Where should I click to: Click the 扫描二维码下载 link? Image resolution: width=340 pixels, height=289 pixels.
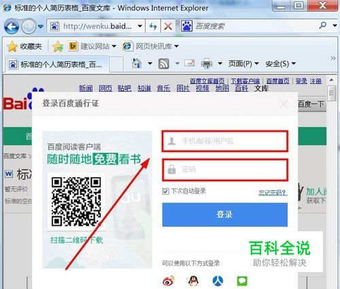pyautogui.click(x=77, y=239)
